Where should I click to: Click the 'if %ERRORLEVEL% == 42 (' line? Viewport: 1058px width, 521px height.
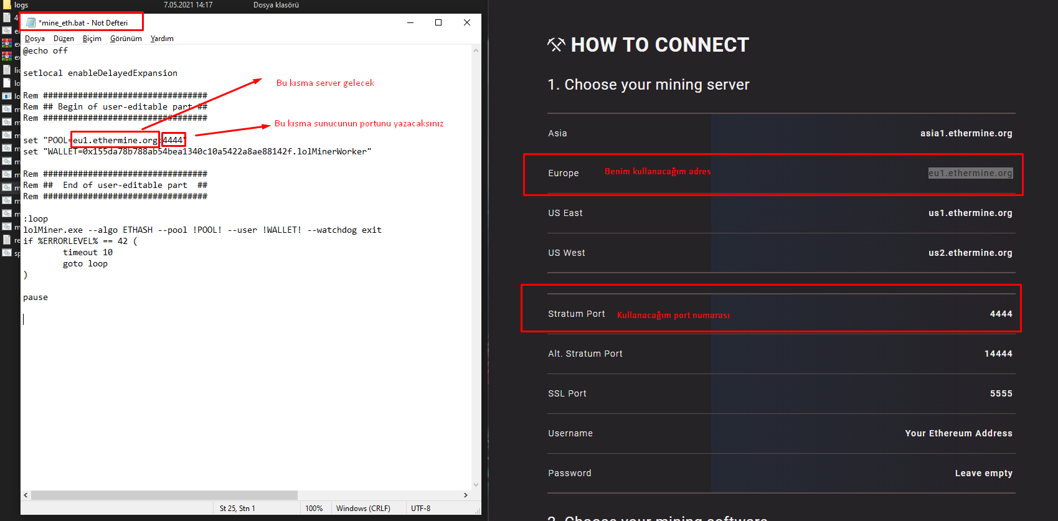point(80,242)
